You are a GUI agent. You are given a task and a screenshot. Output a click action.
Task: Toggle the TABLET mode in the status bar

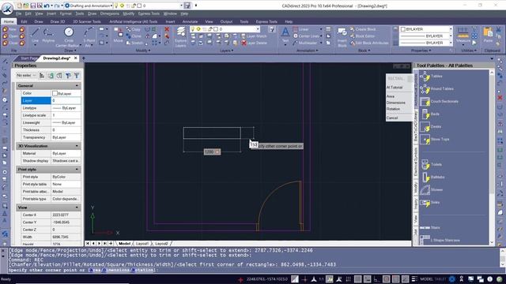(x=440, y=279)
